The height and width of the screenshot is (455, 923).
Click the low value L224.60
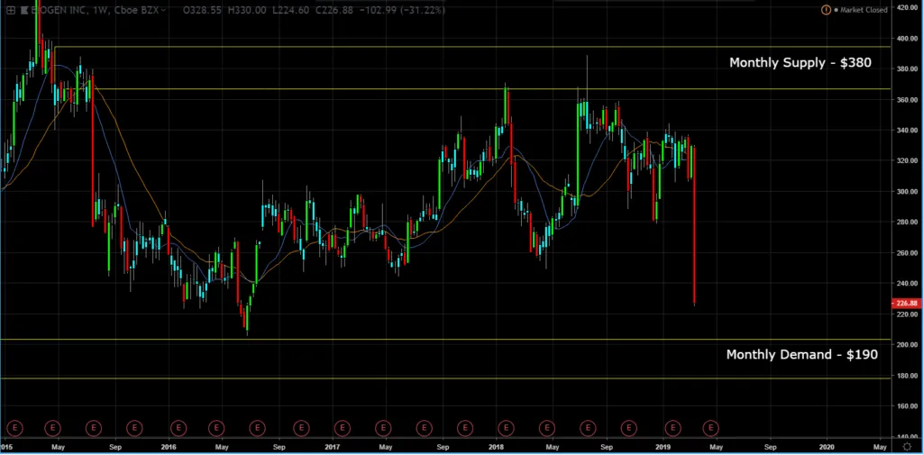(x=290, y=10)
